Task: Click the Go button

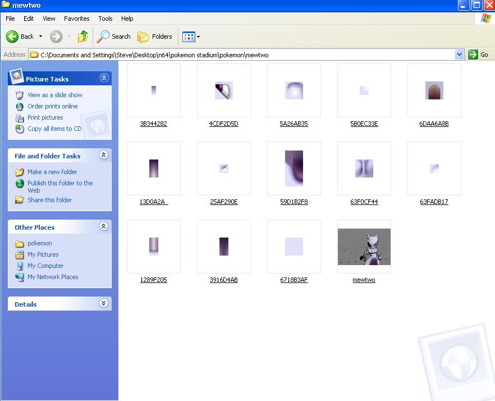Action: (x=479, y=54)
